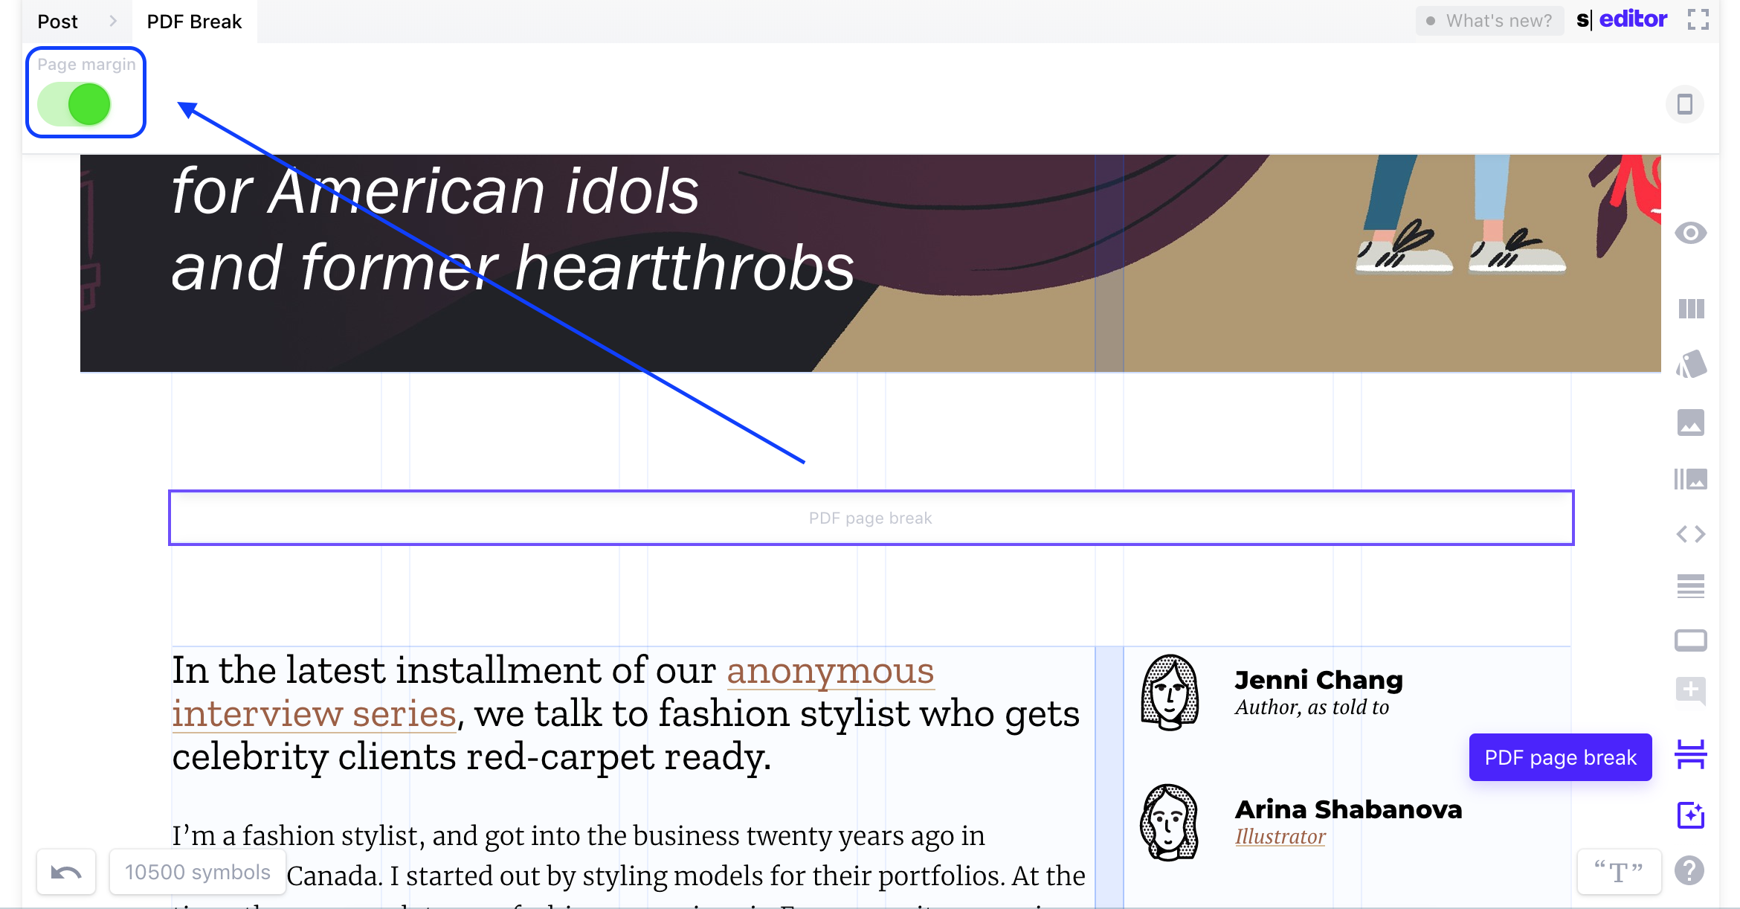
Task: Open the AI sparkle block icon
Action: (x=1691, y=815)
